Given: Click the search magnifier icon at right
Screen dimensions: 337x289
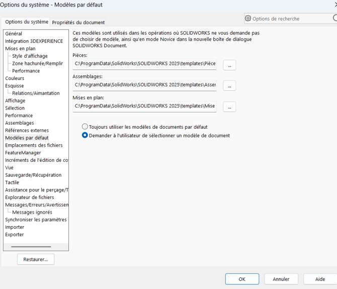Looking at the screenshot, I should (x=335, y=18).
